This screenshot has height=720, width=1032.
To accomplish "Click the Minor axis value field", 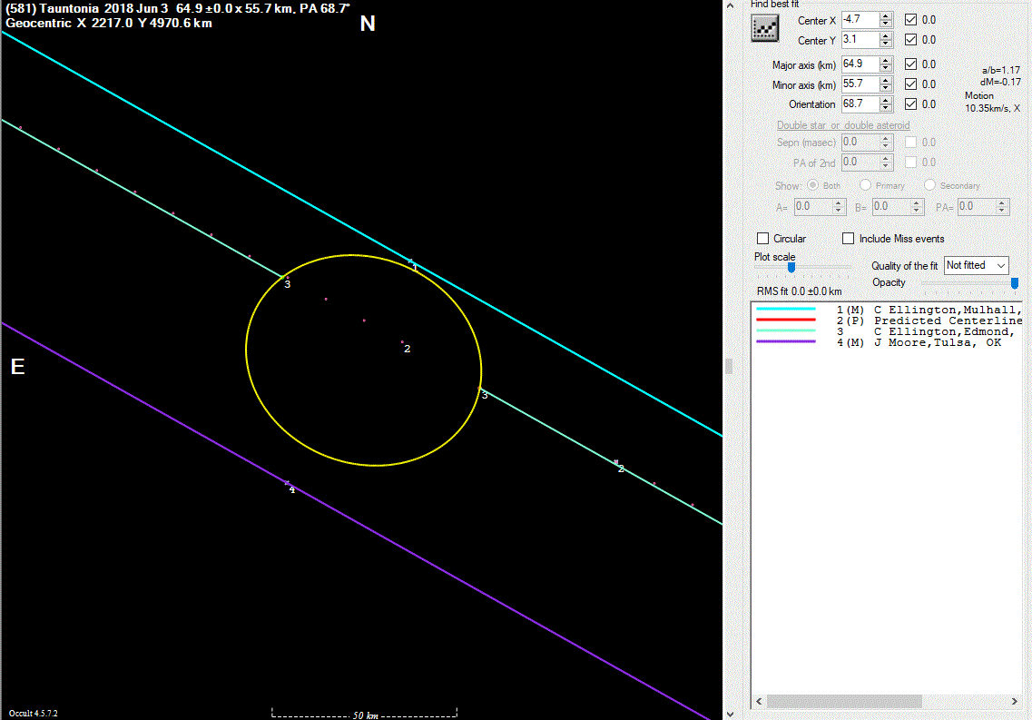I will click(860, 84).
